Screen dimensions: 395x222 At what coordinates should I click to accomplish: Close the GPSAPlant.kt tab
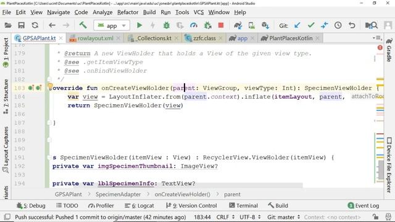(61, 38)
